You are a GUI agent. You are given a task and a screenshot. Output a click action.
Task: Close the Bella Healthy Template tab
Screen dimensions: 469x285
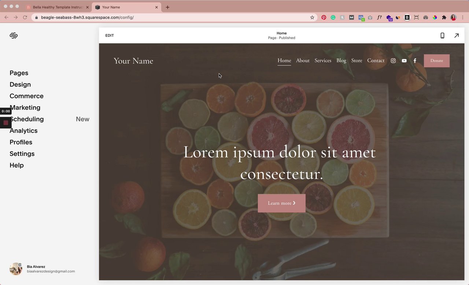87,7
